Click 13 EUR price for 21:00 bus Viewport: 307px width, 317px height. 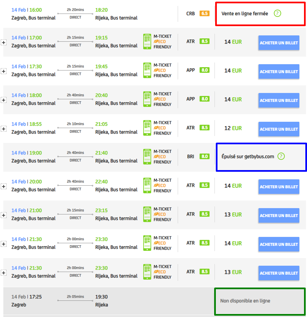pyautogui.click(x=233, y=214)
